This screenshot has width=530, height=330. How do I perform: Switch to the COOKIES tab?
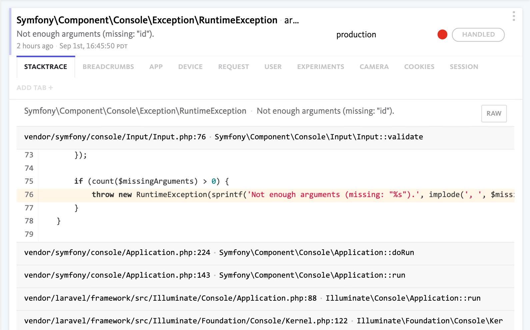[419, 67]
